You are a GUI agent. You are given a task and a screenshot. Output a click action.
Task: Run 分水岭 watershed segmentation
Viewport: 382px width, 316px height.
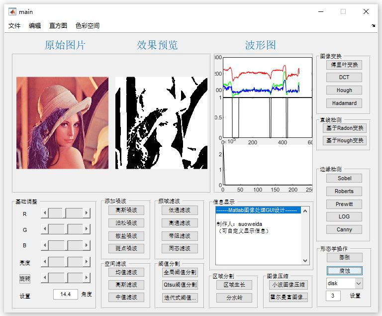[x=234, y=298]
